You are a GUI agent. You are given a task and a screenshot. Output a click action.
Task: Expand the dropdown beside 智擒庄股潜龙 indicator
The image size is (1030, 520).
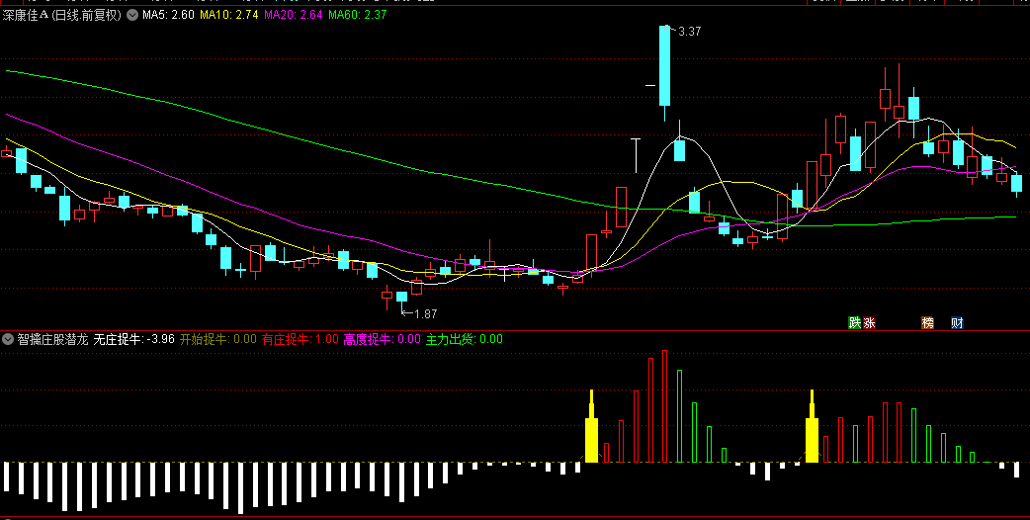tap(8, 339)
